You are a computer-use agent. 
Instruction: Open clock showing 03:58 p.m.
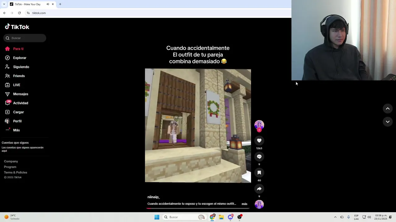click(x=381, y=217)
